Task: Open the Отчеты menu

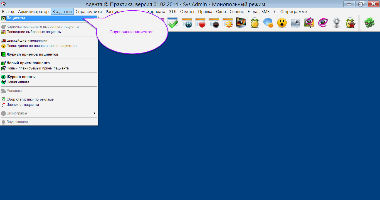Action: tap(187, 12)
